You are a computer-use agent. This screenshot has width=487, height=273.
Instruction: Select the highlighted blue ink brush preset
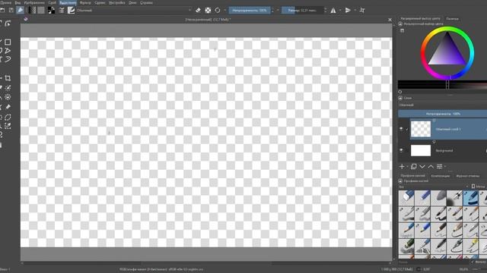(x=470, y=198)
